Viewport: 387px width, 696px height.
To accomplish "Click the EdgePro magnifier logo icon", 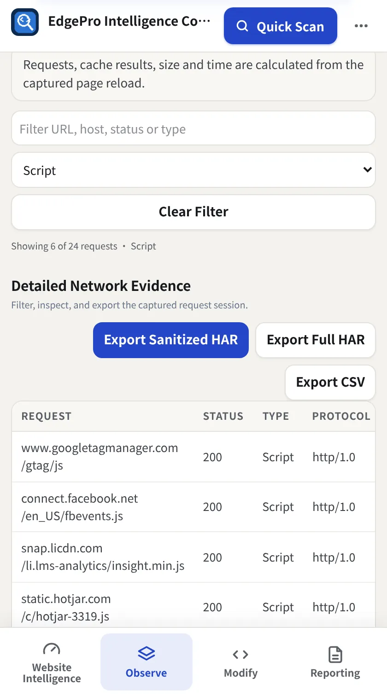I will 24,22.
